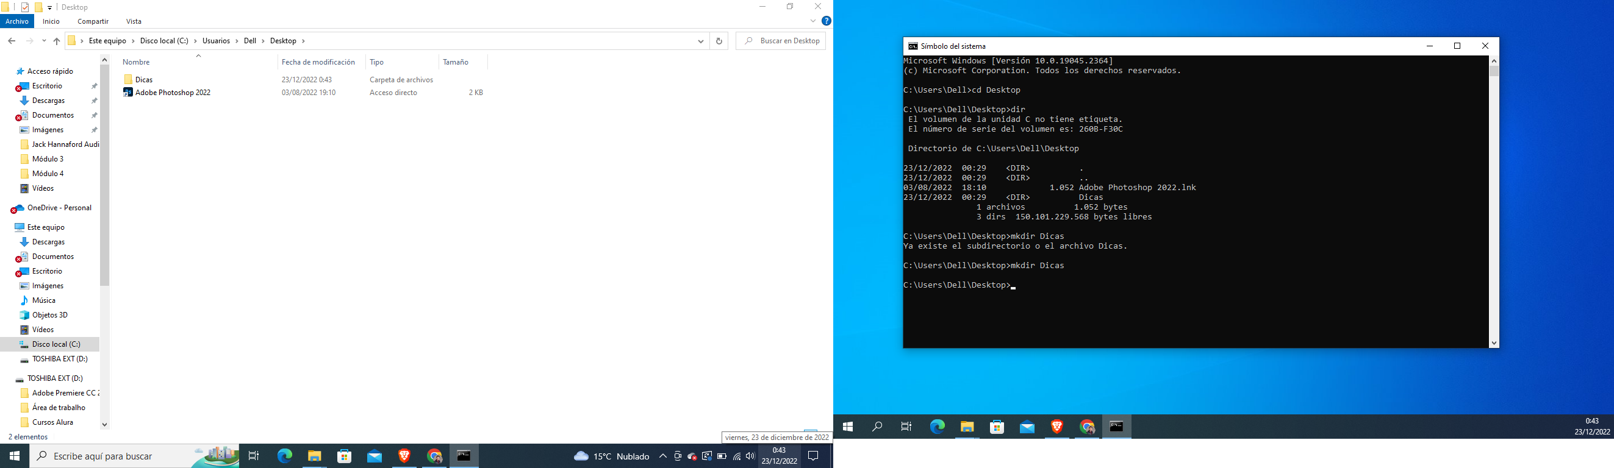The height and width of the screenshot is (468, 1614).
Task: Switch to the Vista ribbon tab
Action: (x=134, y=21)
